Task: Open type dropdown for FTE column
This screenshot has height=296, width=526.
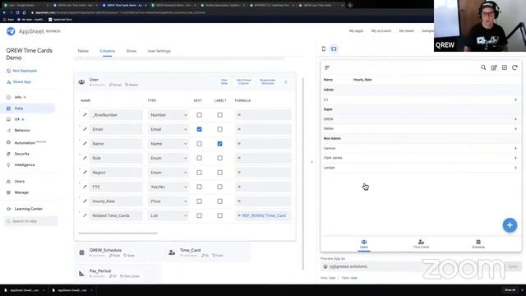Action: click(168, 187)
